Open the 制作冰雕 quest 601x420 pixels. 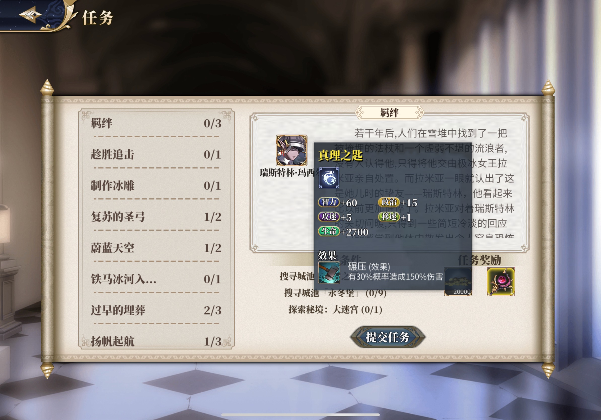[x=156, y=186]
